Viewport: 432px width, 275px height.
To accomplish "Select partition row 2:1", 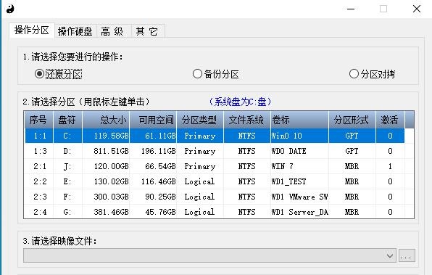I will pos(215,166).
